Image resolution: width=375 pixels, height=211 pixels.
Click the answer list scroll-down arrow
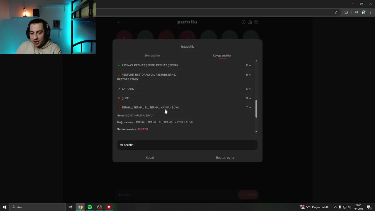coord(256,132)
